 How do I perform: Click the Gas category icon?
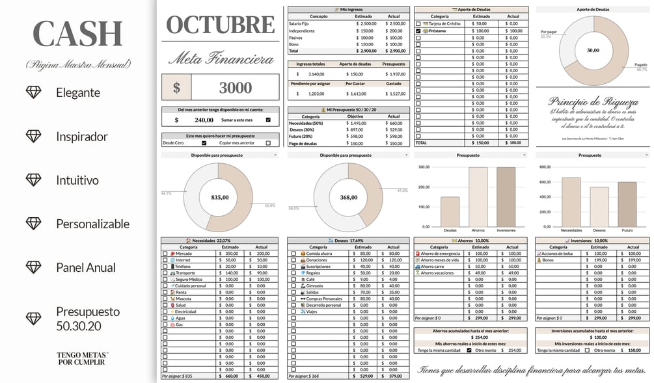click(172, 324)
